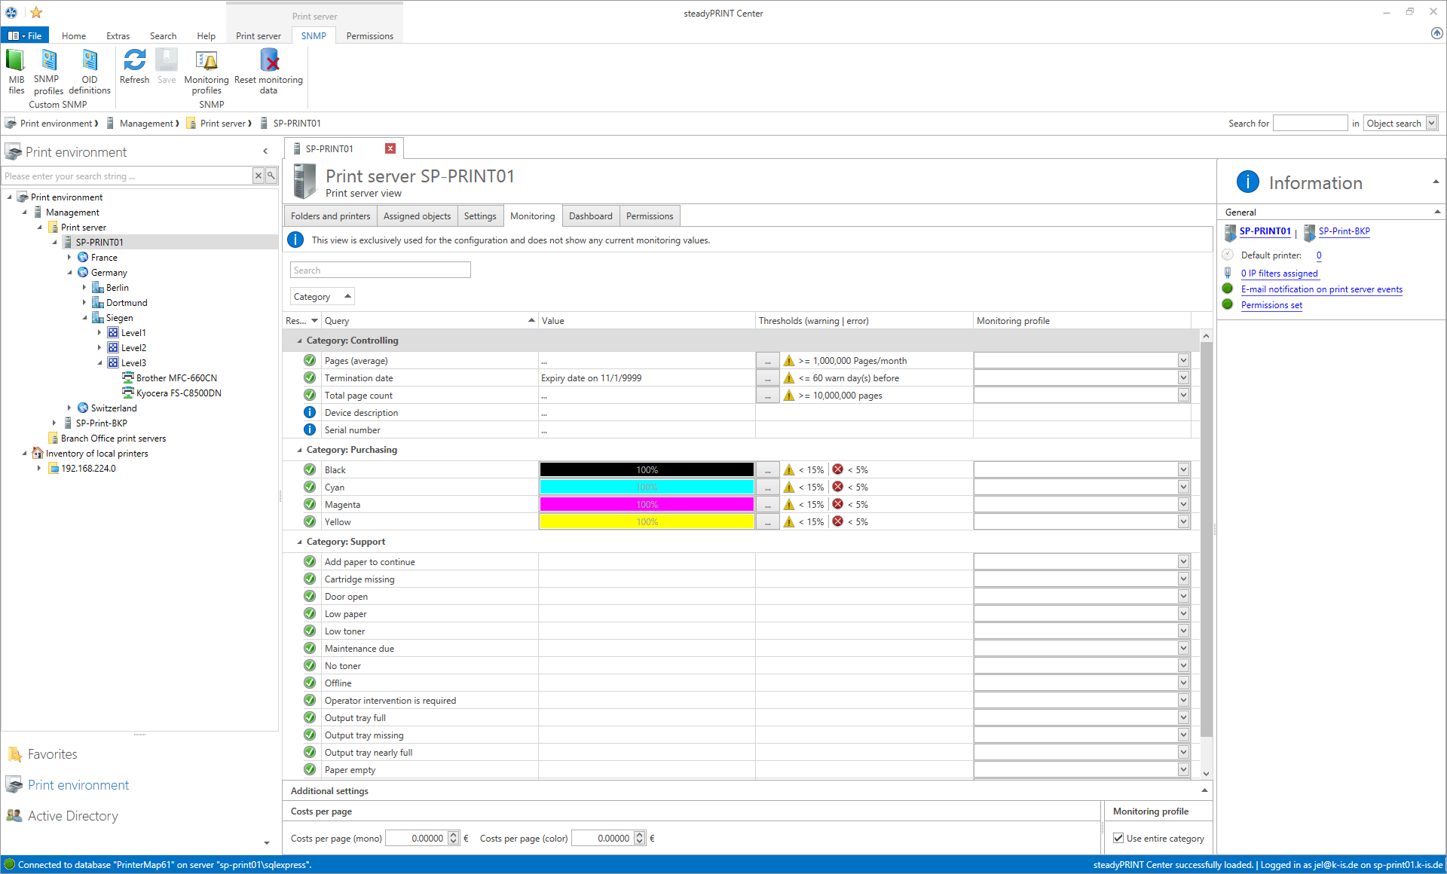
Task: Click the Search for field at top right
Action: pos(1310,123)
